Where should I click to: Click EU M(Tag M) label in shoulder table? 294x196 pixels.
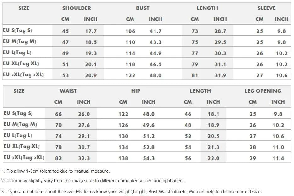(20, 41)
